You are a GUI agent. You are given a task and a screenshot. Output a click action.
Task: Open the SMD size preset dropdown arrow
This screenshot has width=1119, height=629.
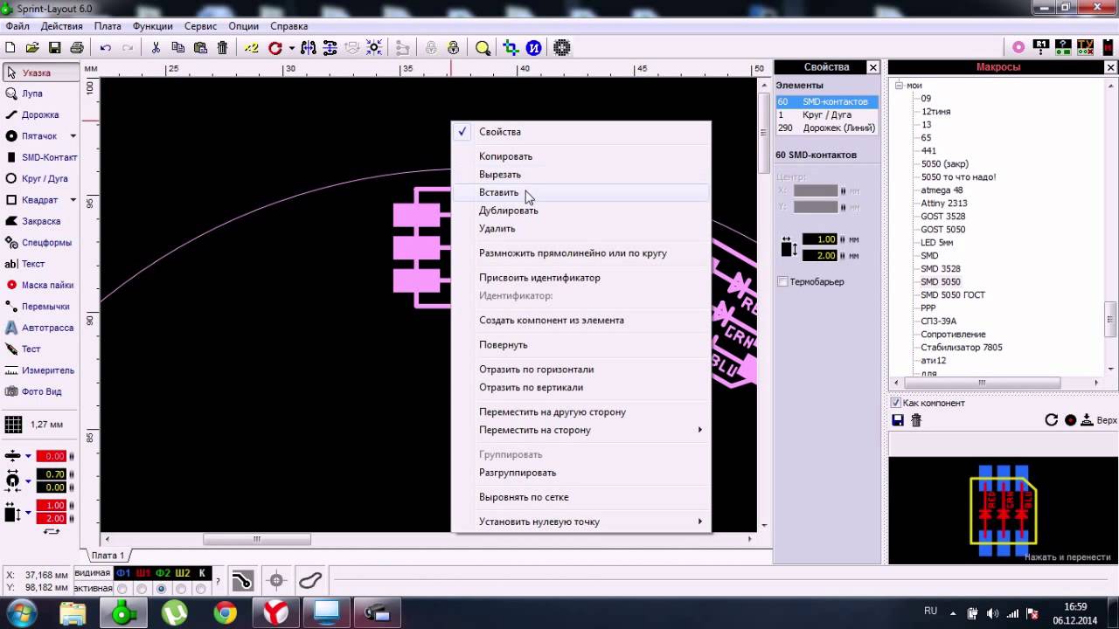[x=28, y=512]
